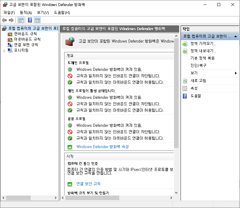Click the tree pane scroll right arrow
Viewport: 240px width, 208px height.
(56, 198)
